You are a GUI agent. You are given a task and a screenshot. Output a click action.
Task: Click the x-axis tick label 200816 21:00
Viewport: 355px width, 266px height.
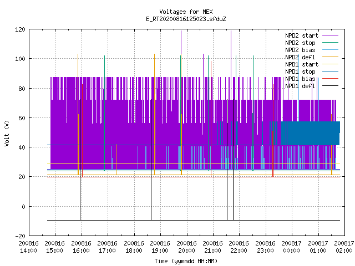213,247
